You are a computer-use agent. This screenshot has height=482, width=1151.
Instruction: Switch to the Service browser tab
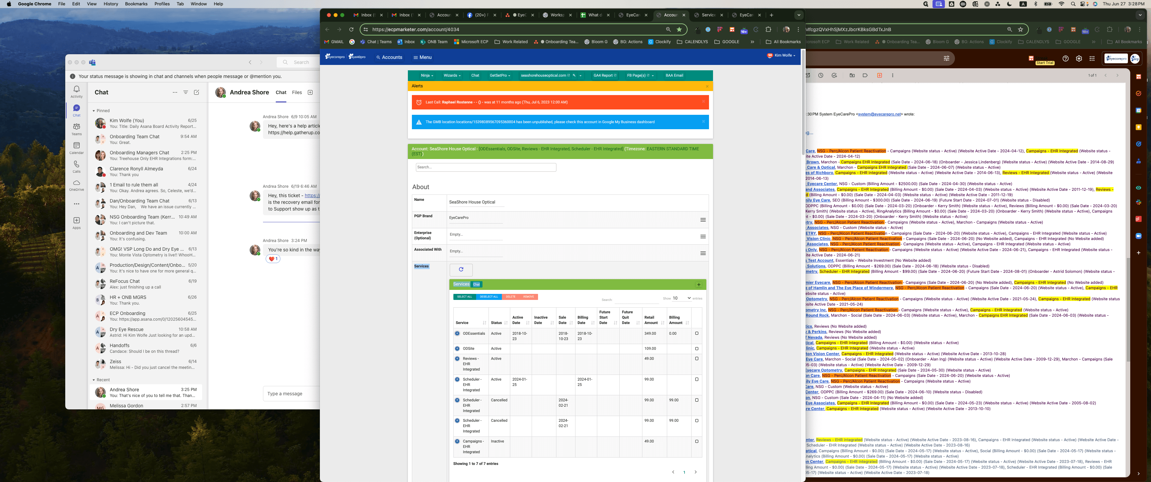coord(709,15)
